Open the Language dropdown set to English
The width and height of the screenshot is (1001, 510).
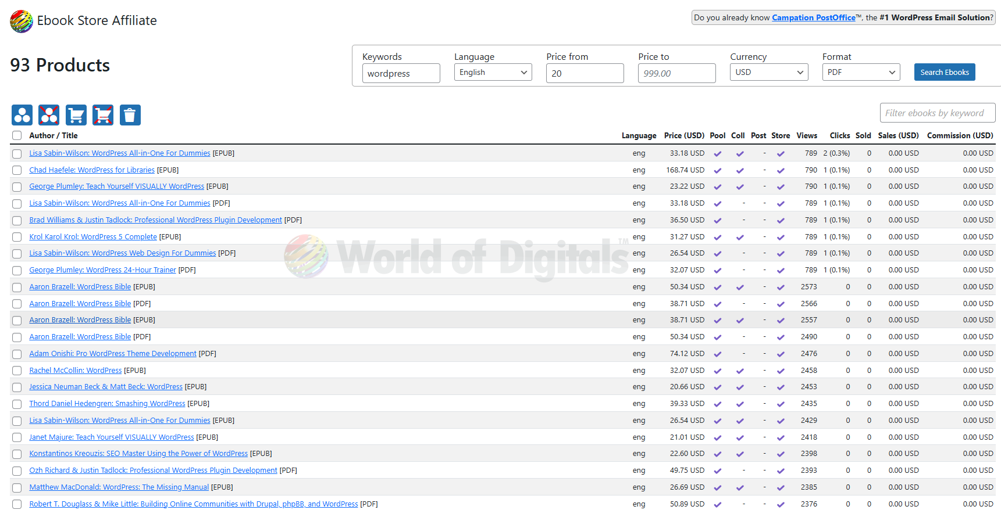[x=493, y=72]
